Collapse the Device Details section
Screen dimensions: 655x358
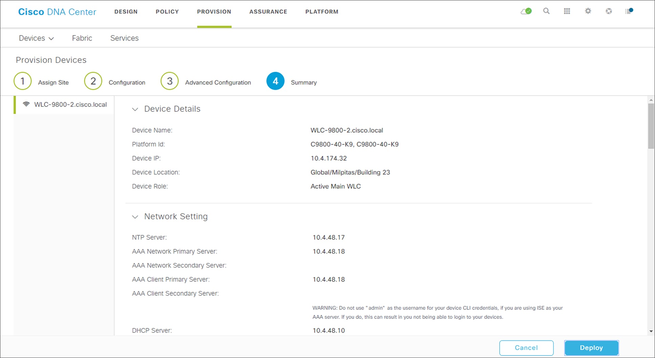coord(135,109)
